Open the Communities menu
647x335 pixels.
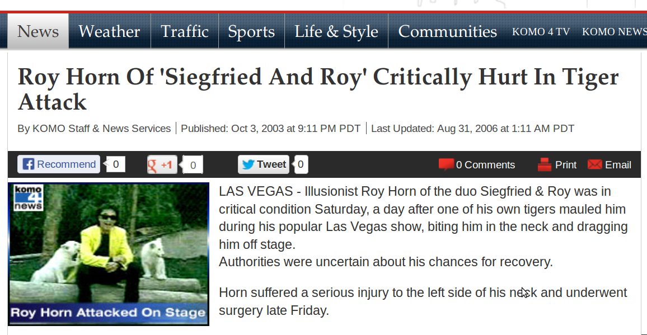click(x=448, y=31)
